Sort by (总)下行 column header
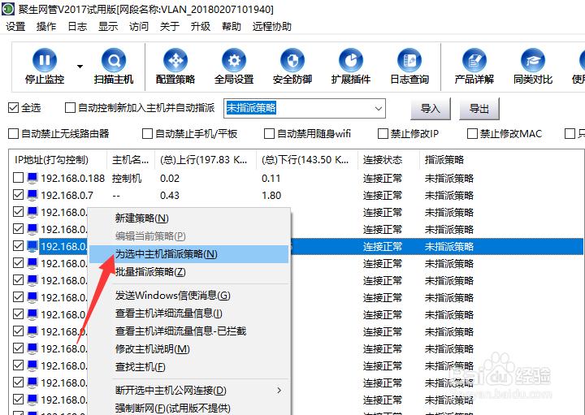 pos(307,160)
